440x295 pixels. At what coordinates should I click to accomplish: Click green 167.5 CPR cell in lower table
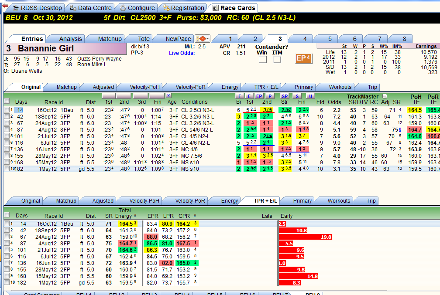(187, 244)
